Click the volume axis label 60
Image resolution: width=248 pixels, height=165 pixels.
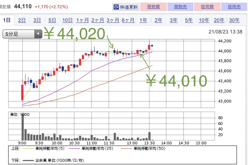pos(220,123)
